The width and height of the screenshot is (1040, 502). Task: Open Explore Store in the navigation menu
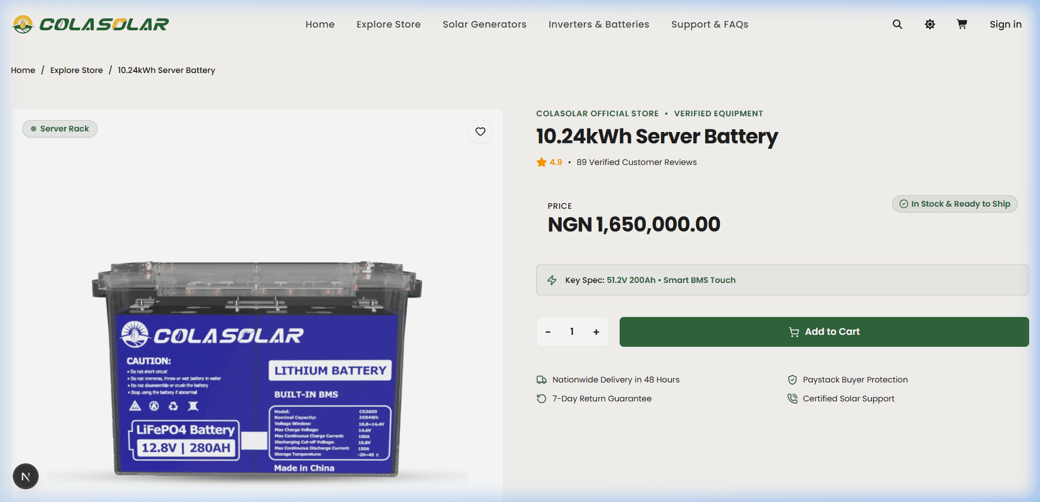[x=388, y=24]
